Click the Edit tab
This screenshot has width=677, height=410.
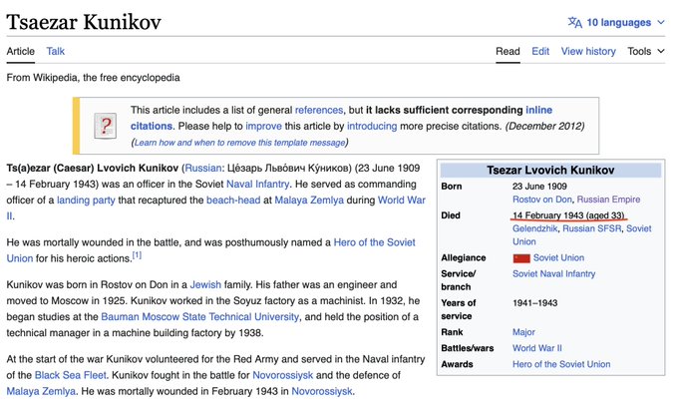540,51
